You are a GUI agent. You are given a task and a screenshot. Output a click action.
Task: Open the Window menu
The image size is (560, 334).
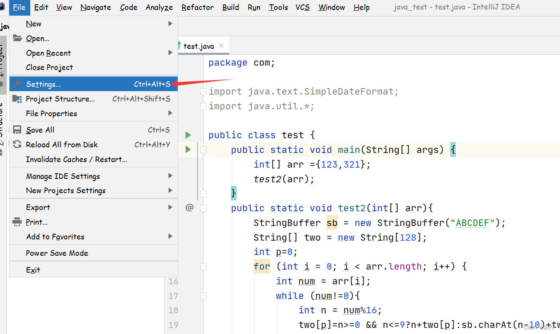point(331,7)
